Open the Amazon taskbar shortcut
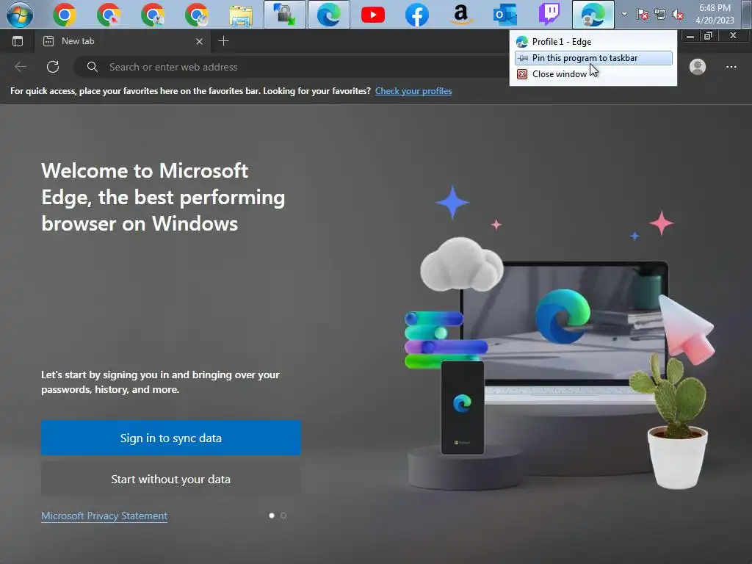752x564 pixels. click(461, 15)
